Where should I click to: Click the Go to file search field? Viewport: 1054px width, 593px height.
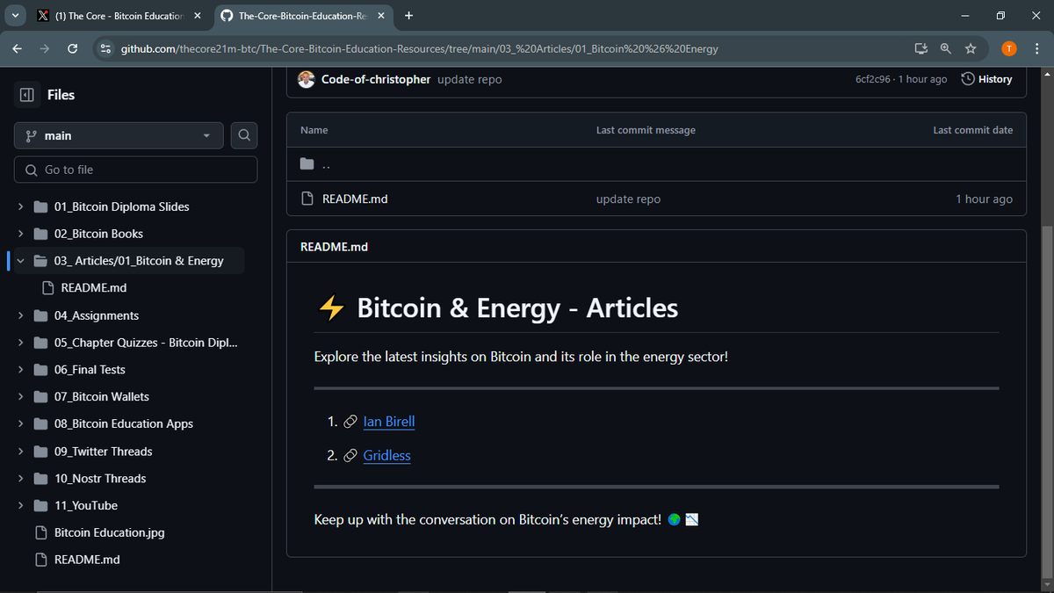coord(135,169)
